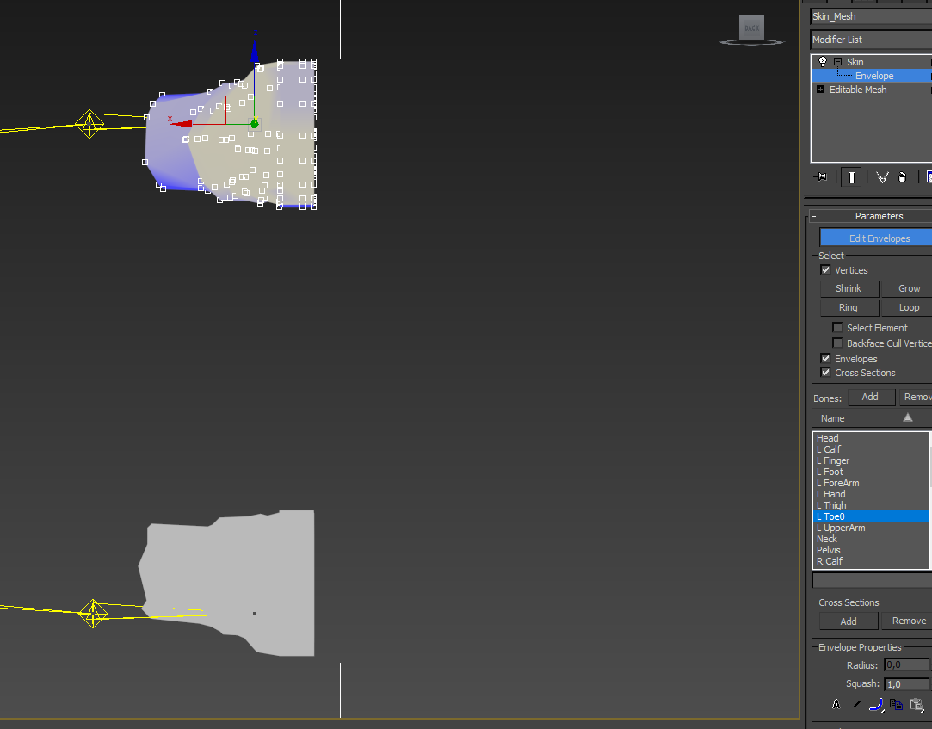Click the blue falloff curve icon
The image size is (932, 729).
click(x=876, y=704)
